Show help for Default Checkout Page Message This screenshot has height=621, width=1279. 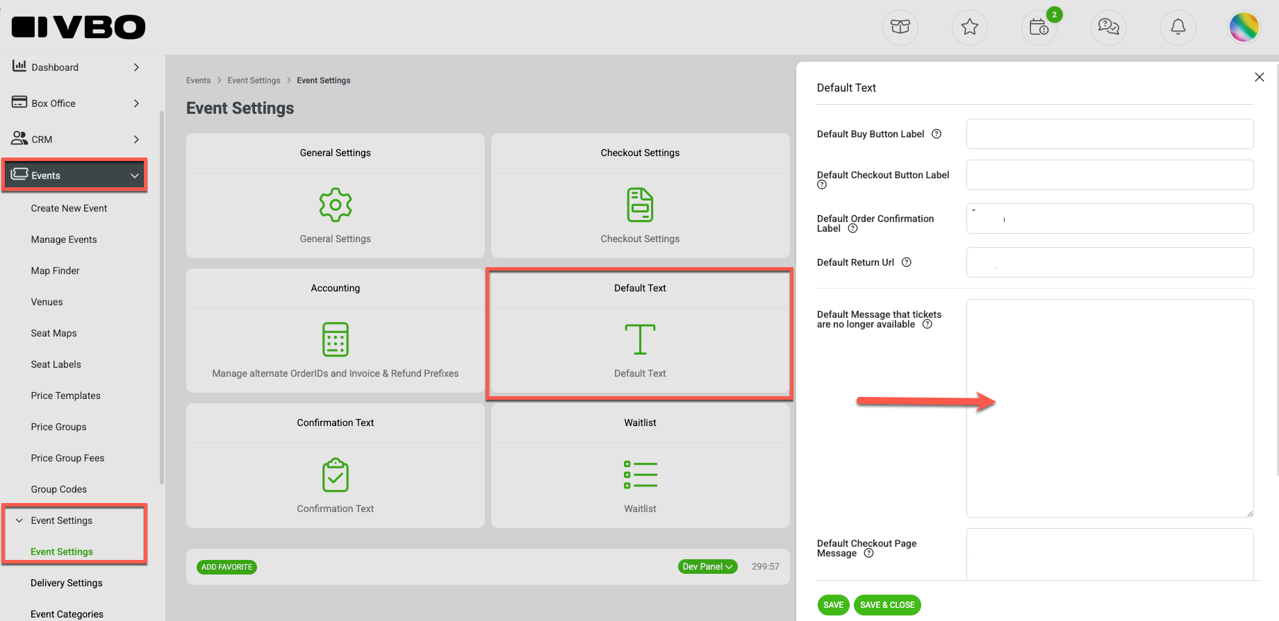pyautogui.click(x=868, y=553)
